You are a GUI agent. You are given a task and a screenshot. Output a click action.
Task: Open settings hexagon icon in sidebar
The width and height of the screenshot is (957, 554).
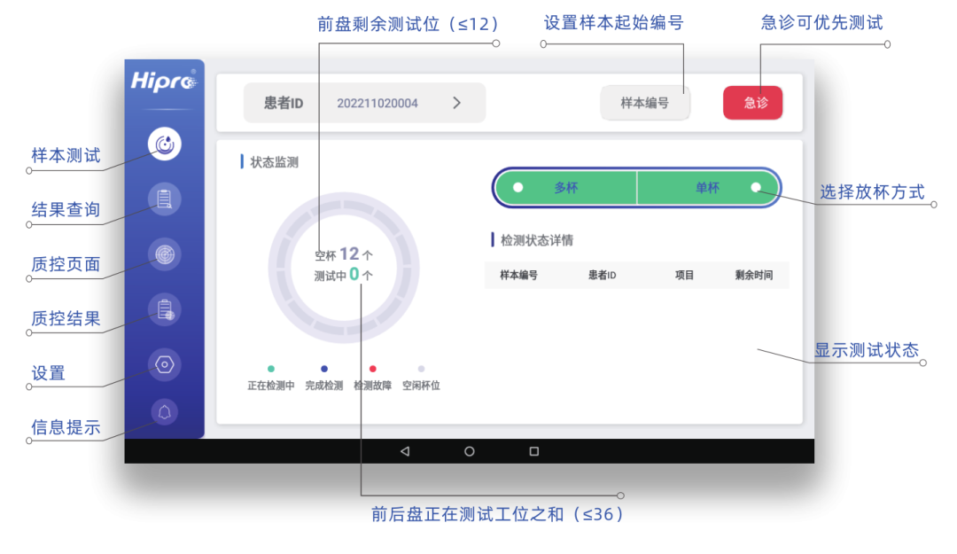tap(164, 363)
